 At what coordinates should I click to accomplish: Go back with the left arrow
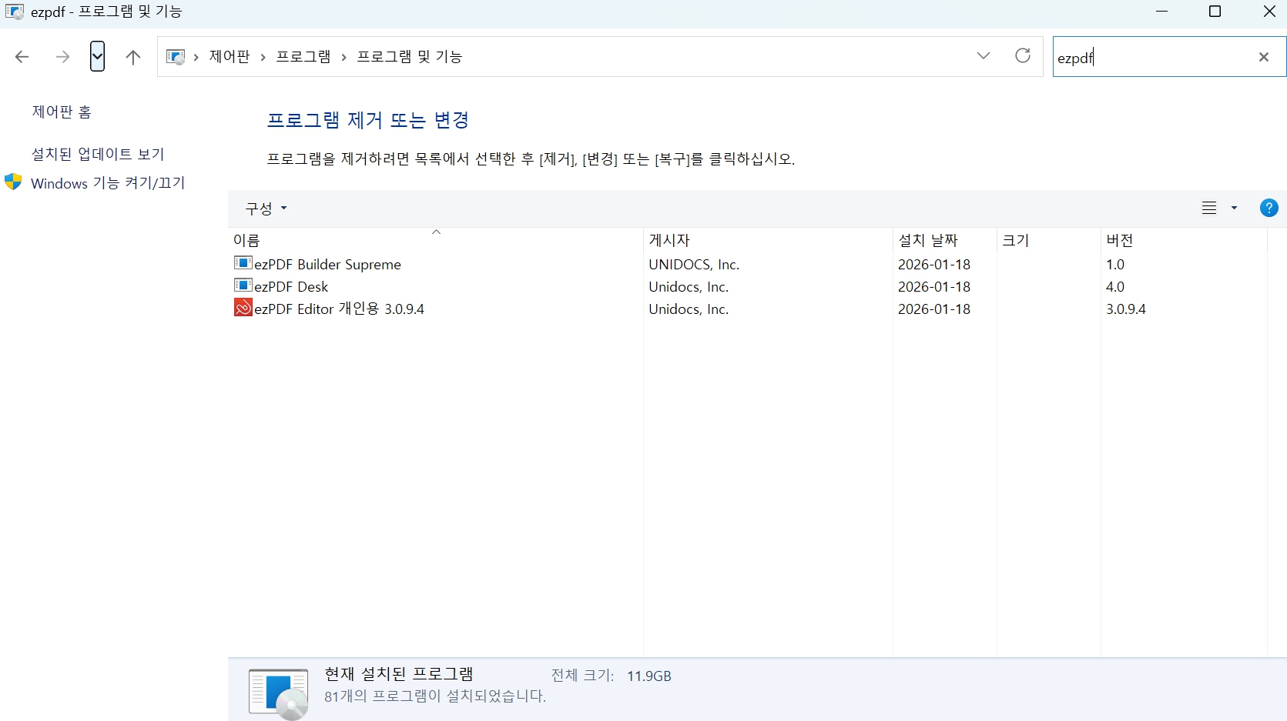22,56
